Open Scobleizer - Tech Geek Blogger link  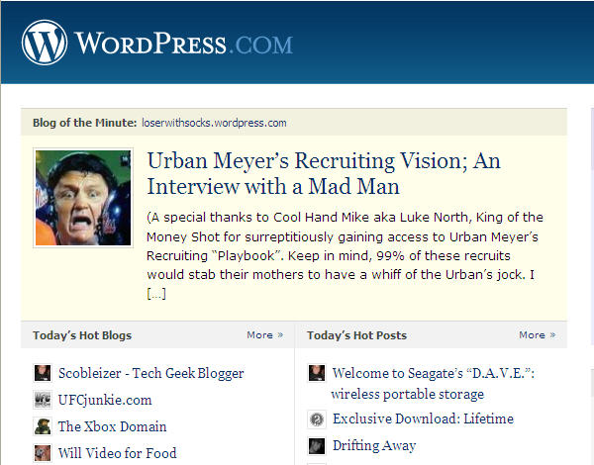(x=151, y=373)
